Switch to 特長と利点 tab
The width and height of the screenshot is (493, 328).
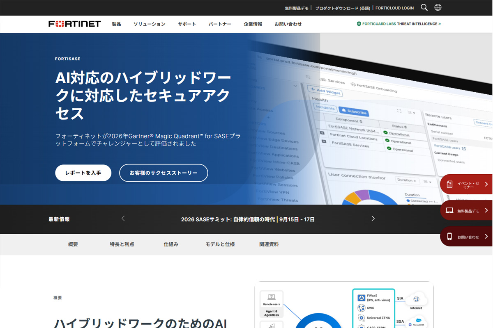[122, 244]
